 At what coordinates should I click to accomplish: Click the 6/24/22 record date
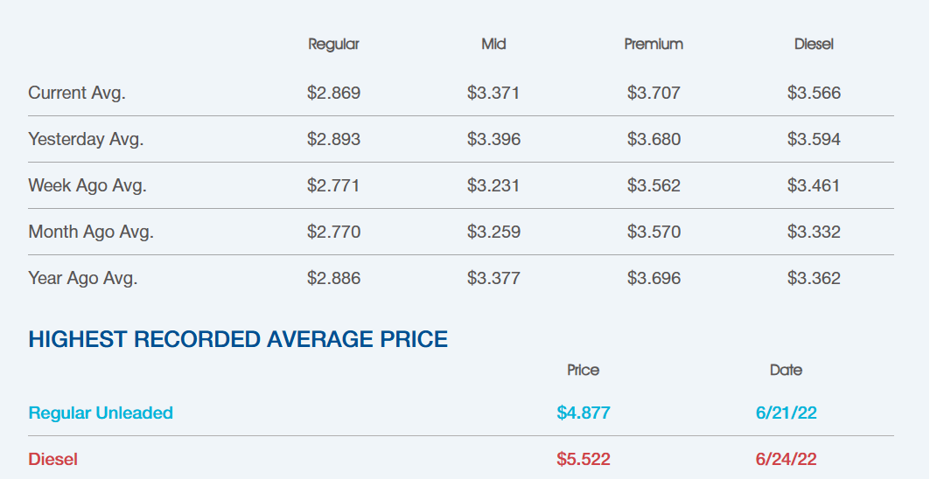pyautogui.click(x=787, y=459)
